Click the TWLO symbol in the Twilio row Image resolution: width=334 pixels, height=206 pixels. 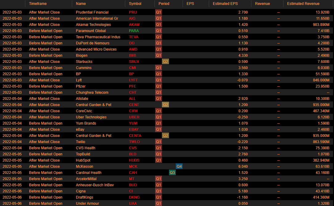click(x=134, y=142)
